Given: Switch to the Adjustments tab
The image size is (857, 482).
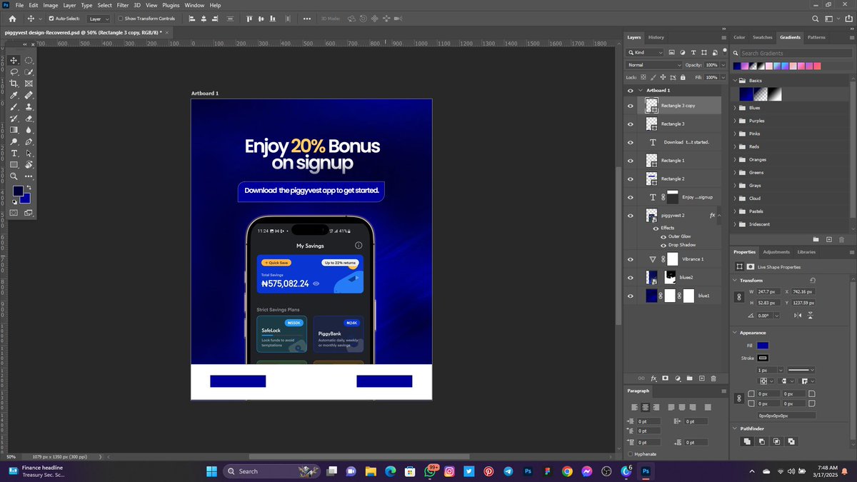Looking at the screenshot, I should [x=776, y=252].
